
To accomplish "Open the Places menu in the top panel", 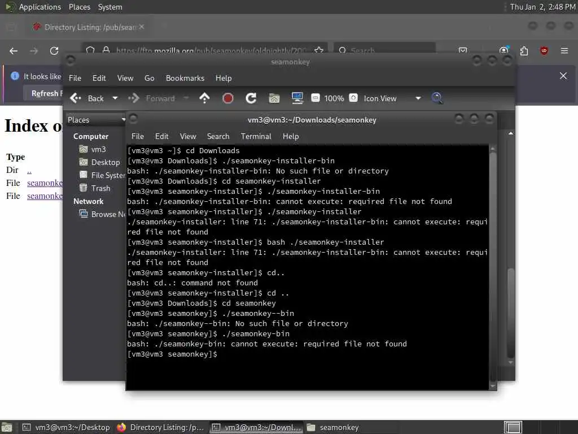I will 79,7.
